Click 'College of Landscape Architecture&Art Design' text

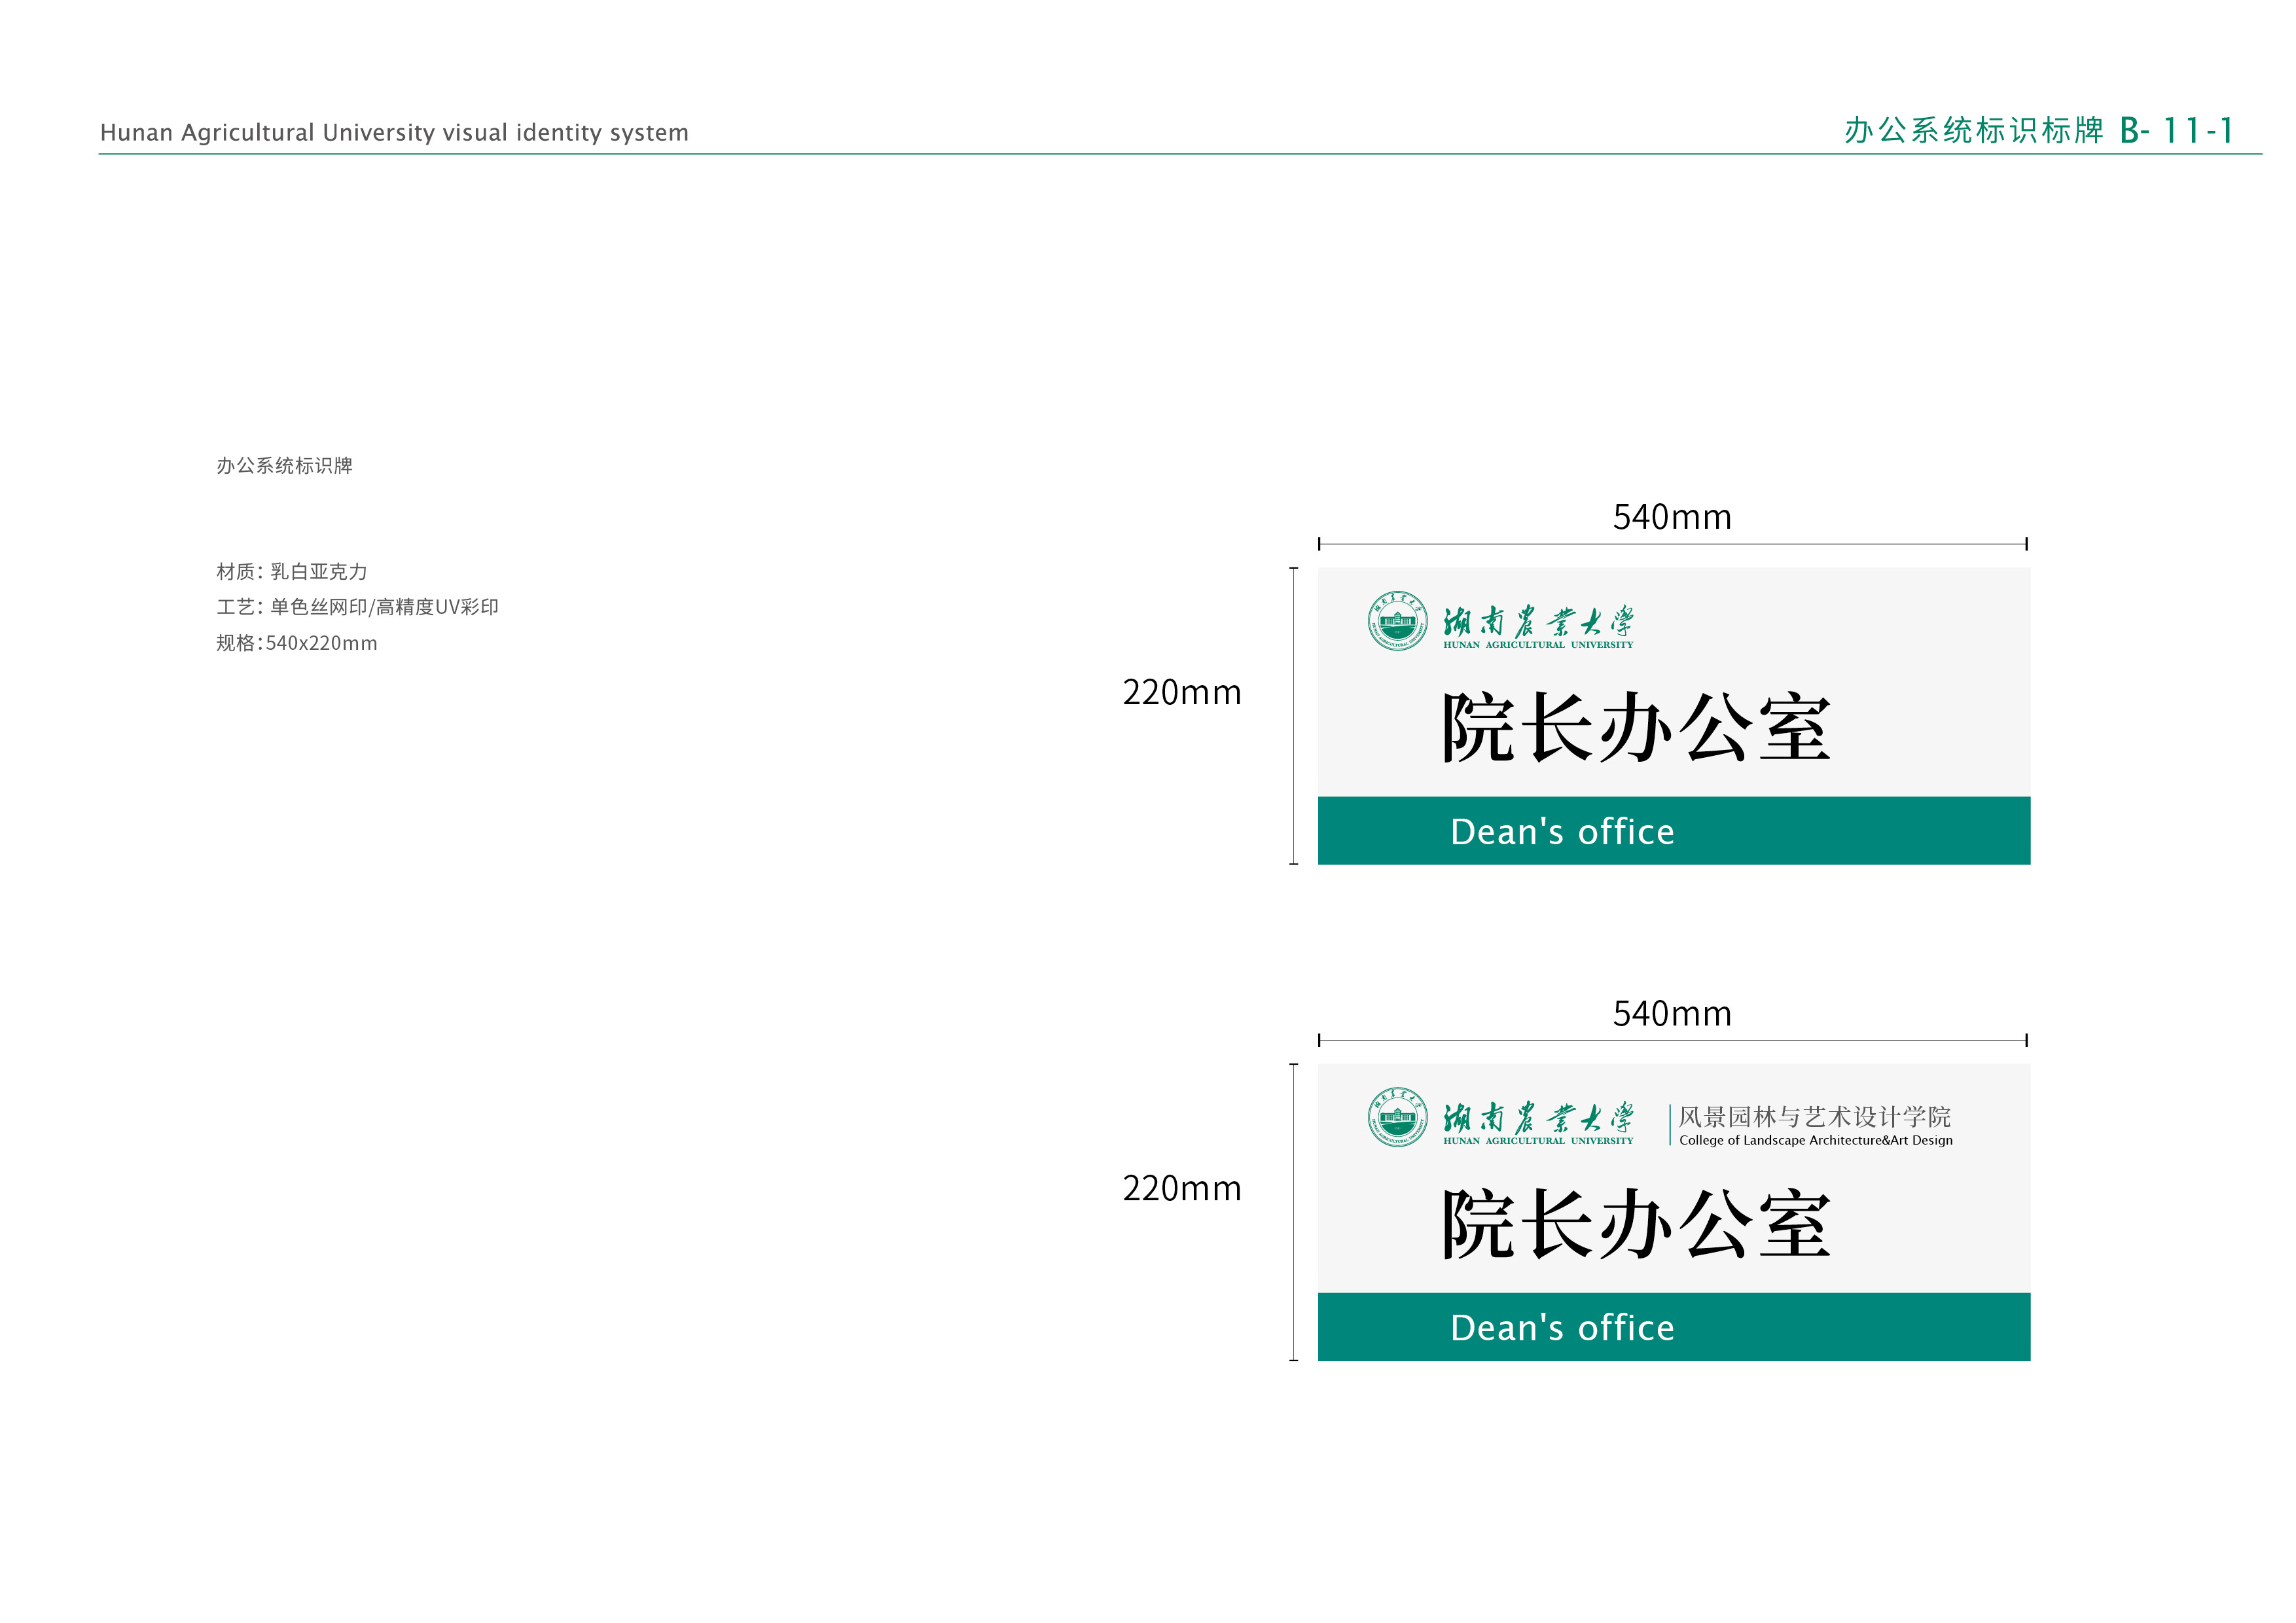[x=1815, y=1141]
